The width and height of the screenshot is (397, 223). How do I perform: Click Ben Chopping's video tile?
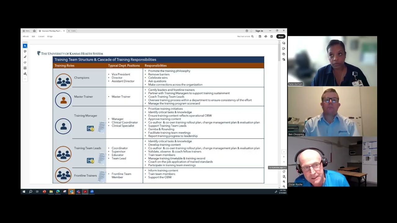[332, 111]
